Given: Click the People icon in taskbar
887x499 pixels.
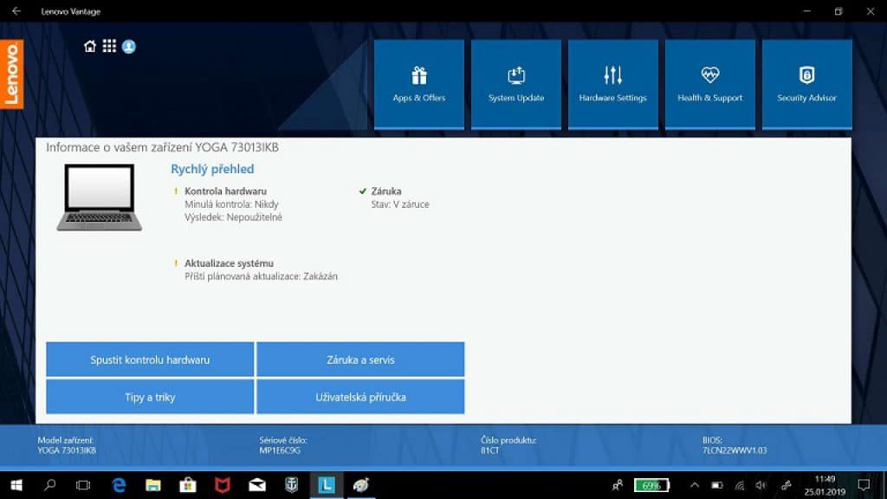Looking at the screenshot, I should 617,485.
